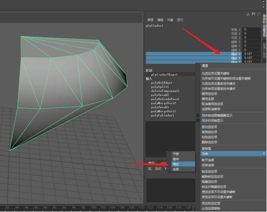Image resolution: width=267 pixels, height=212 pixels.
Task: Select the polySplit1 input node
Action: (x=160, y=87)
